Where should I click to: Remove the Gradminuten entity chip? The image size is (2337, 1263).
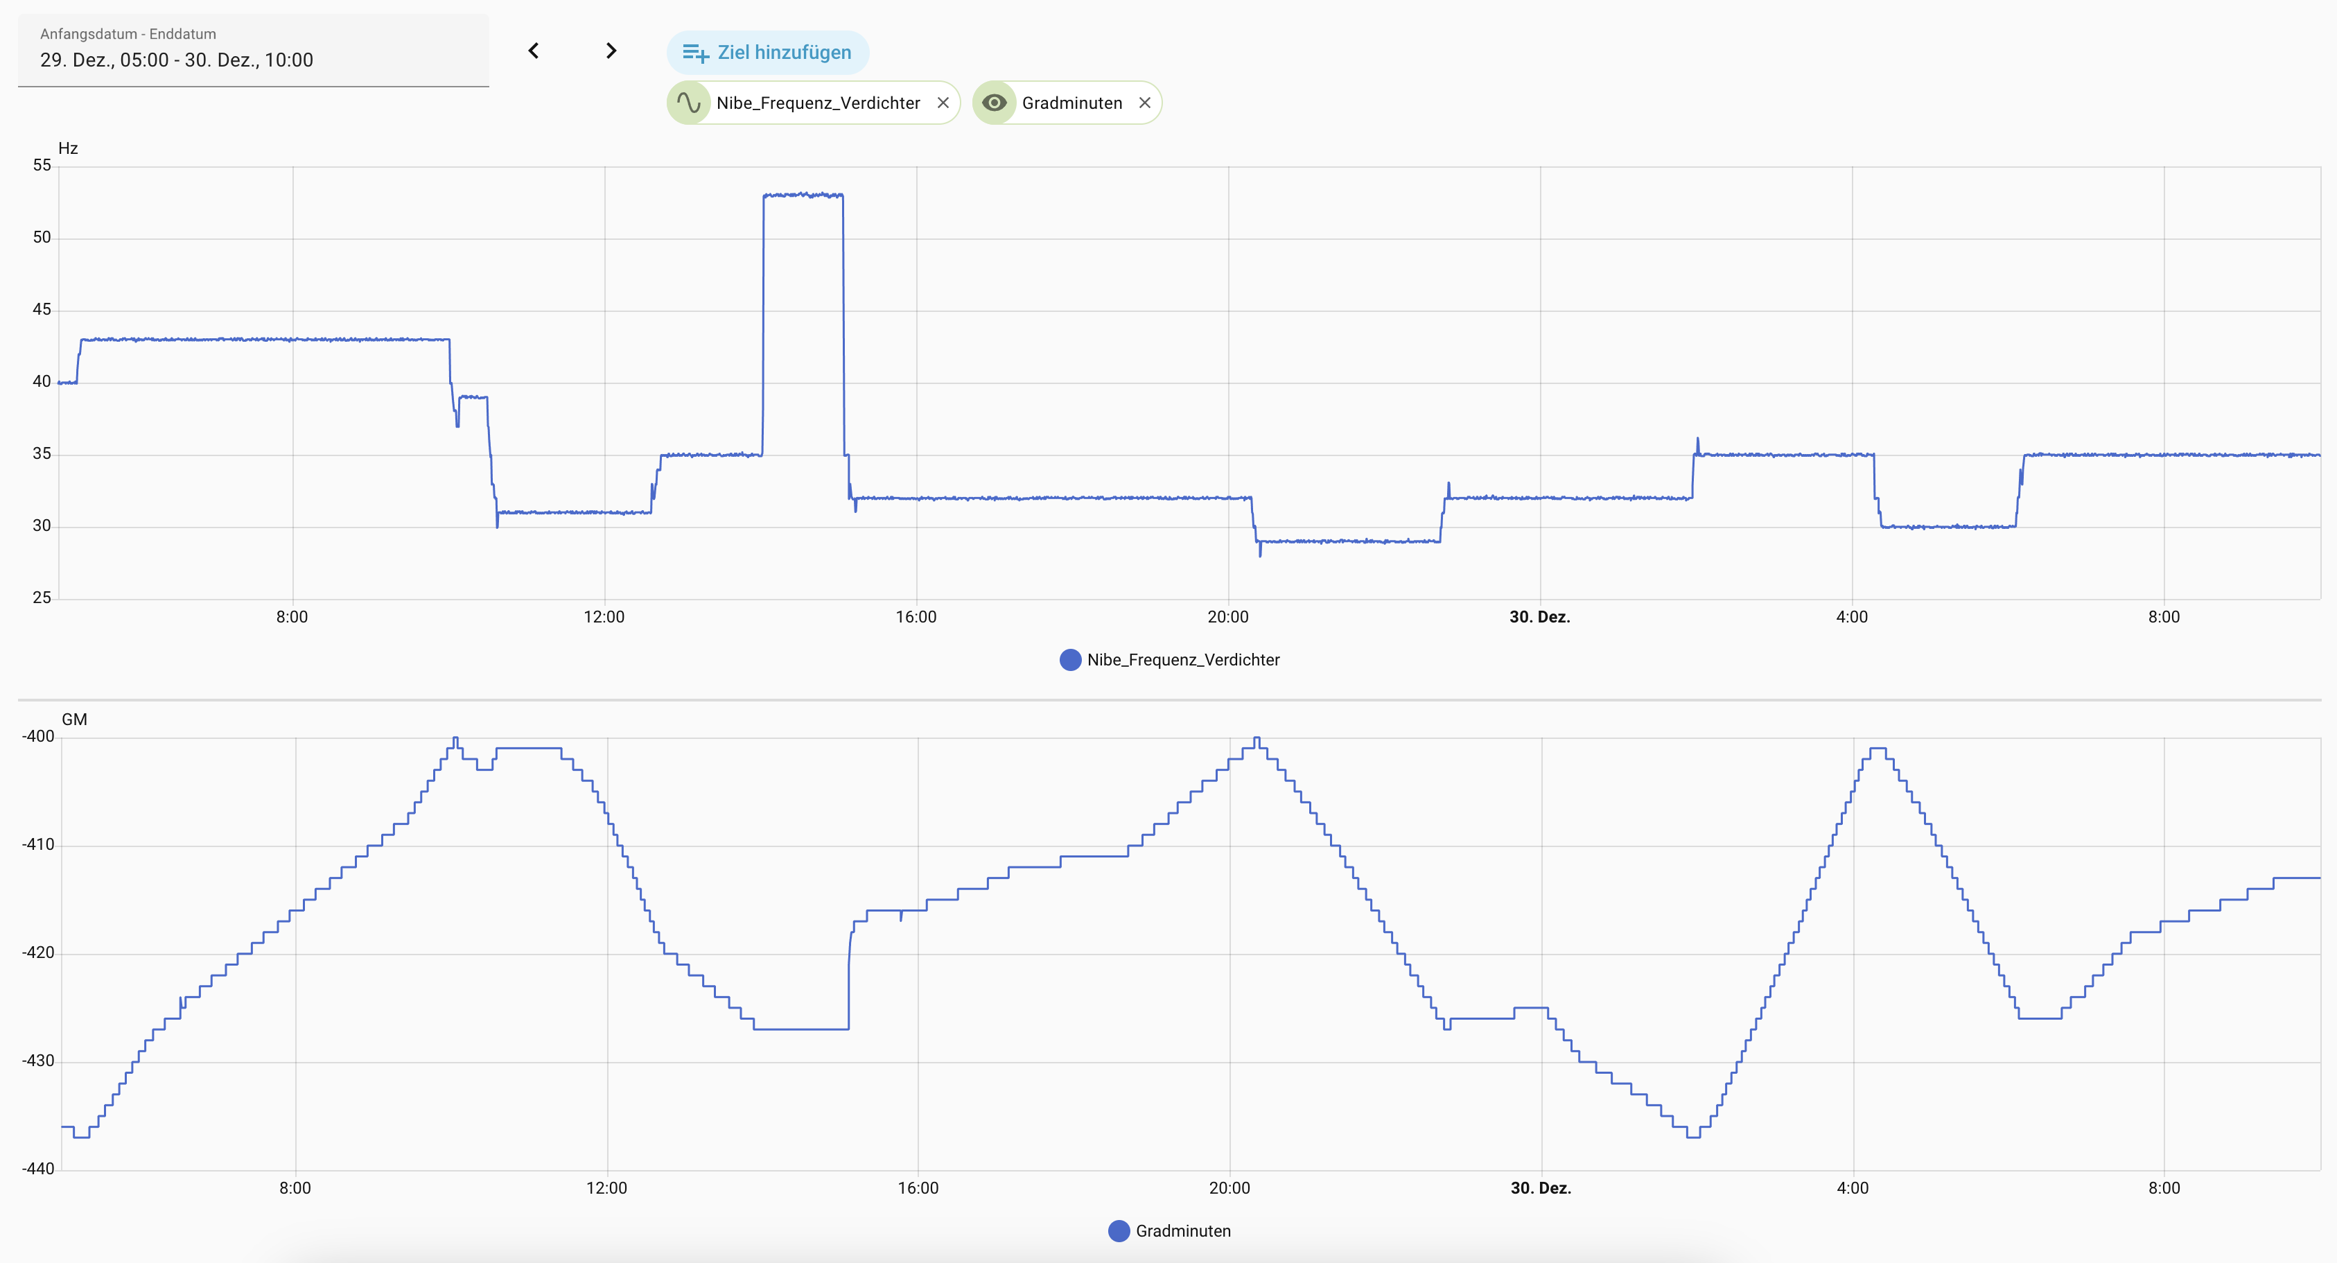[1145, 103]
